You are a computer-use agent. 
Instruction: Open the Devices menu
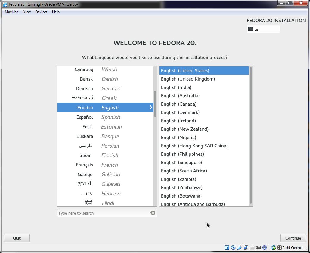click(41, 12)
